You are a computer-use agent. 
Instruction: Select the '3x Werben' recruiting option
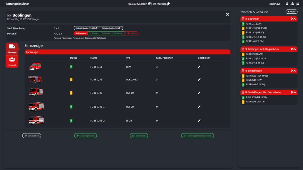[x=118, y=34]
